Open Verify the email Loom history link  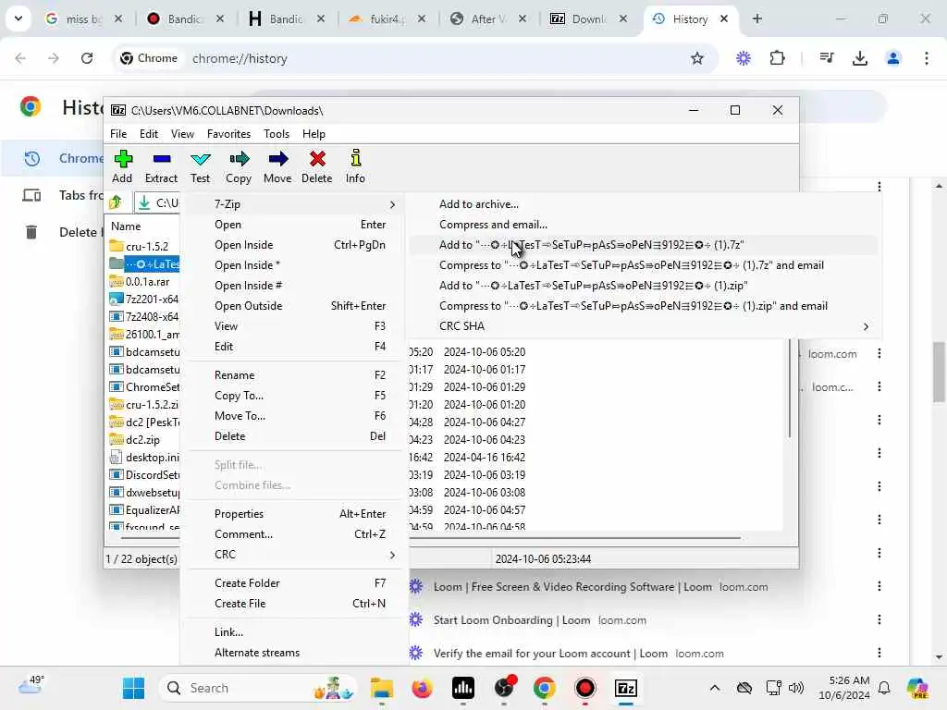pyautogui.click(x=550, y=654)
